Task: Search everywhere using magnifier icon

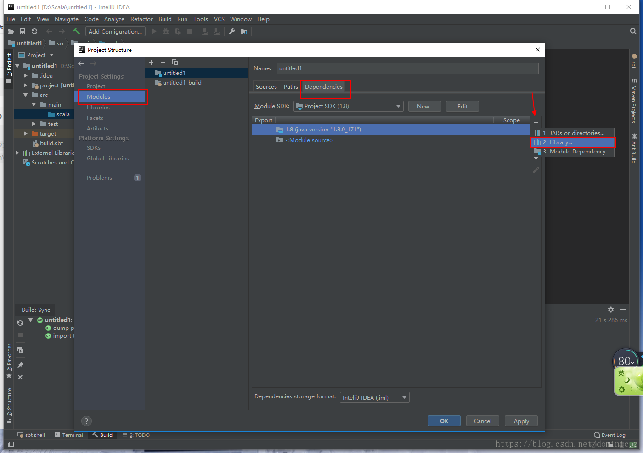Action: (633, 31)
